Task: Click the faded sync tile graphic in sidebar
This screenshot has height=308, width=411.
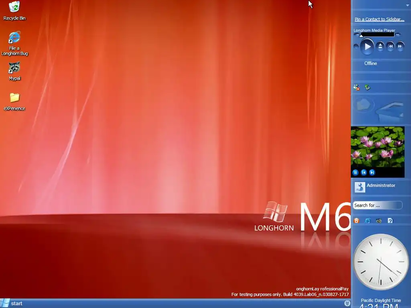Action: (377, 109)
